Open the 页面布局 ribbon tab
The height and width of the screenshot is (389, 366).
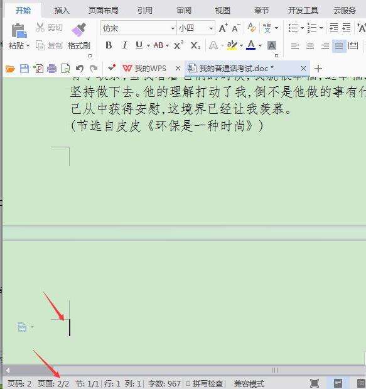click(104, 11)
